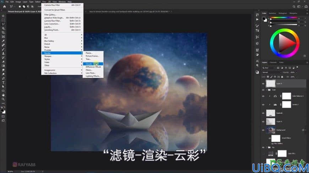Expand the Nik Collection submenu
Screen dimensions: 309x173
pos(62,73)
